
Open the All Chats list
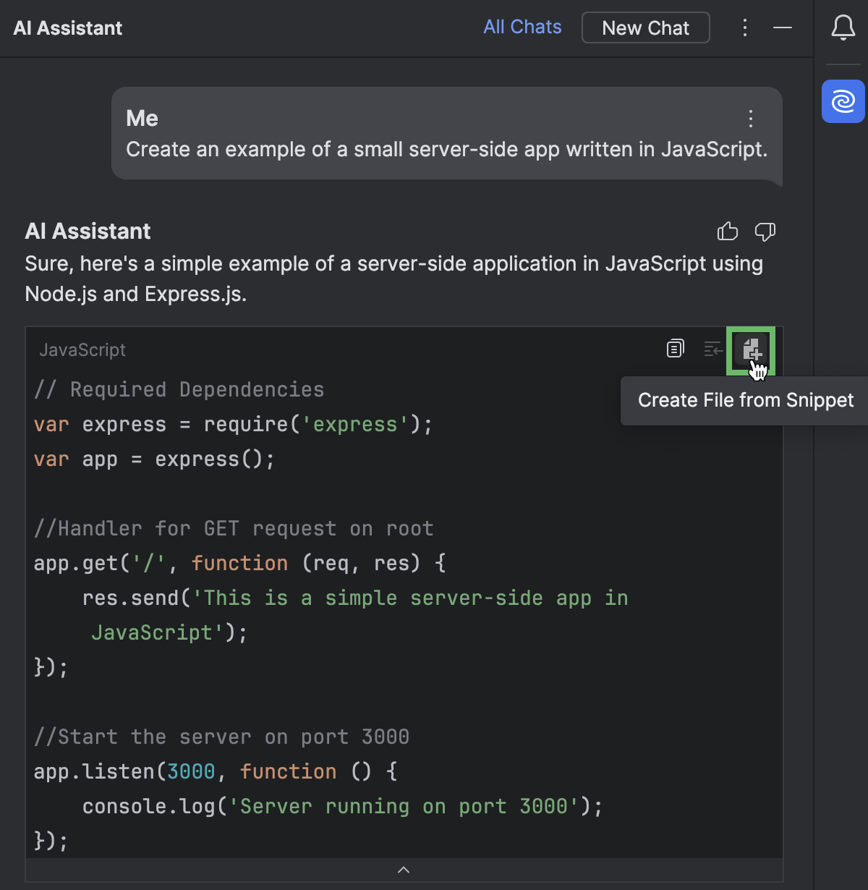(x=522, y=27)
